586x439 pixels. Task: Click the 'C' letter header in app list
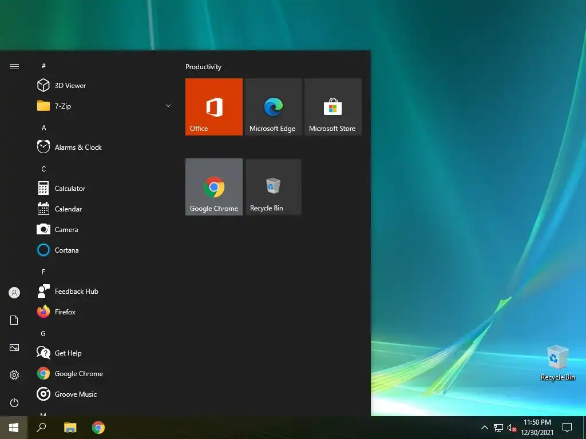43,169
